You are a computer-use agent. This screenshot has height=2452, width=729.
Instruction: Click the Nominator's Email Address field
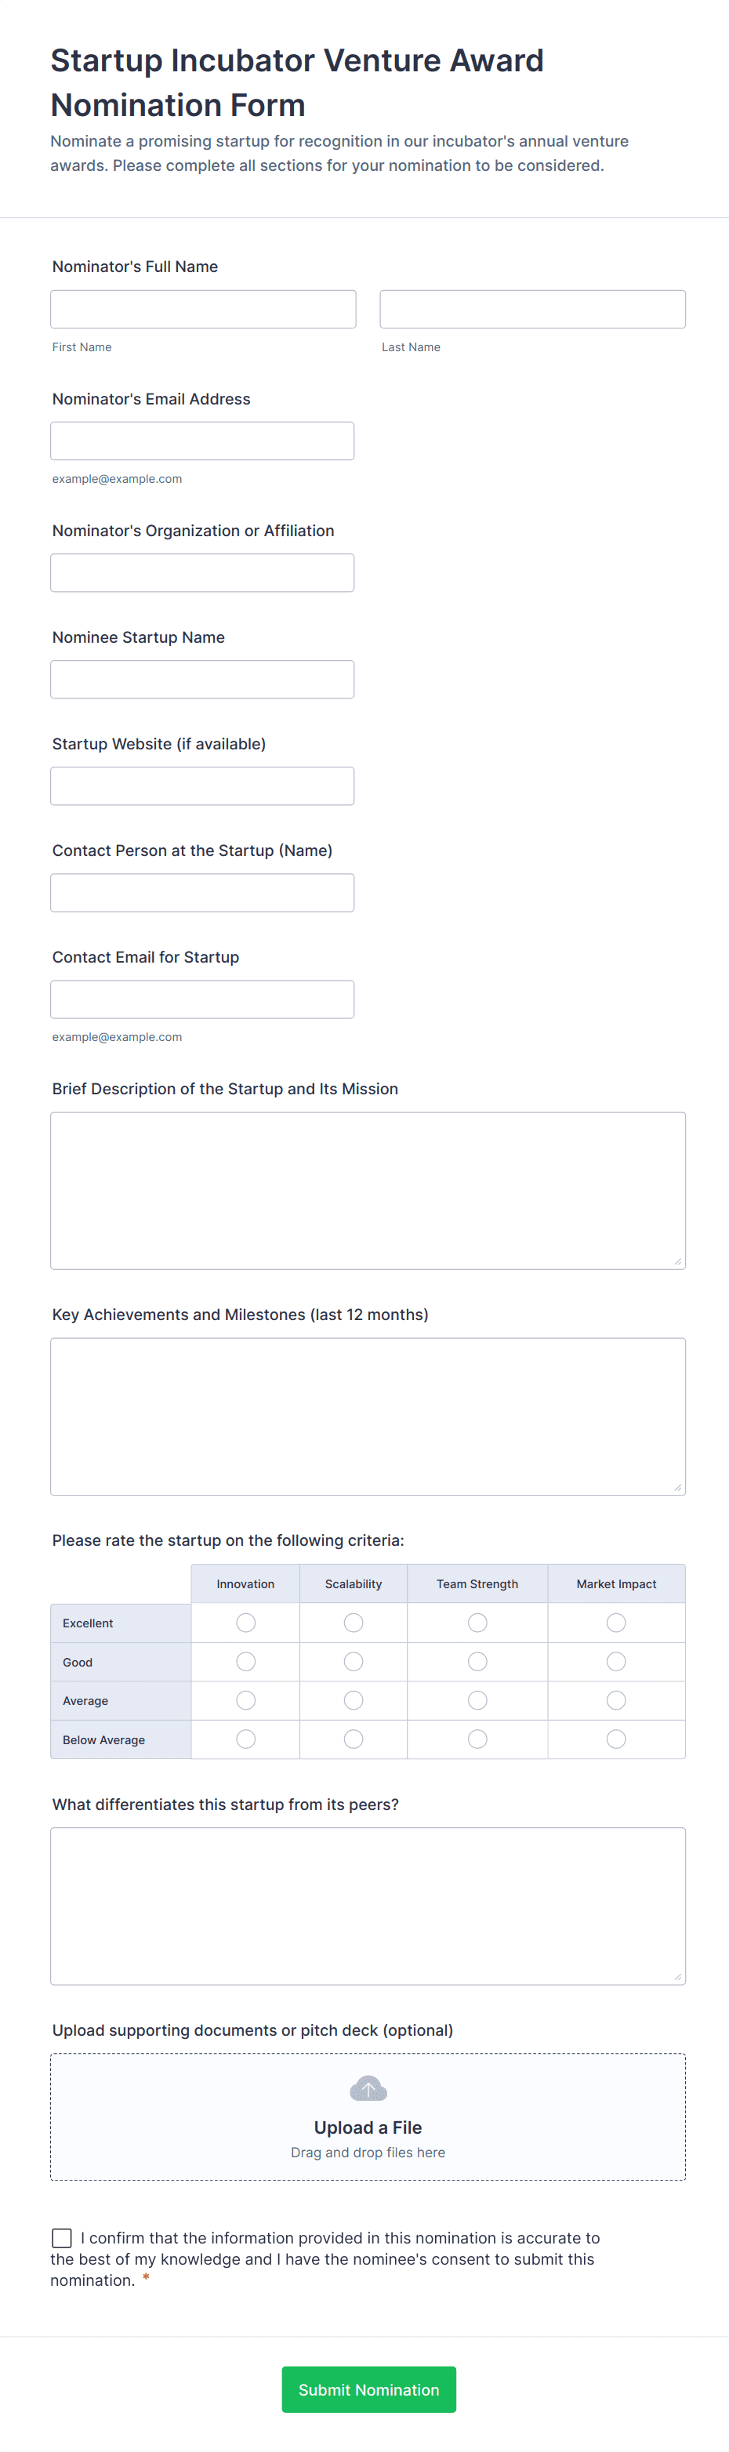click(x=203, y=441)
